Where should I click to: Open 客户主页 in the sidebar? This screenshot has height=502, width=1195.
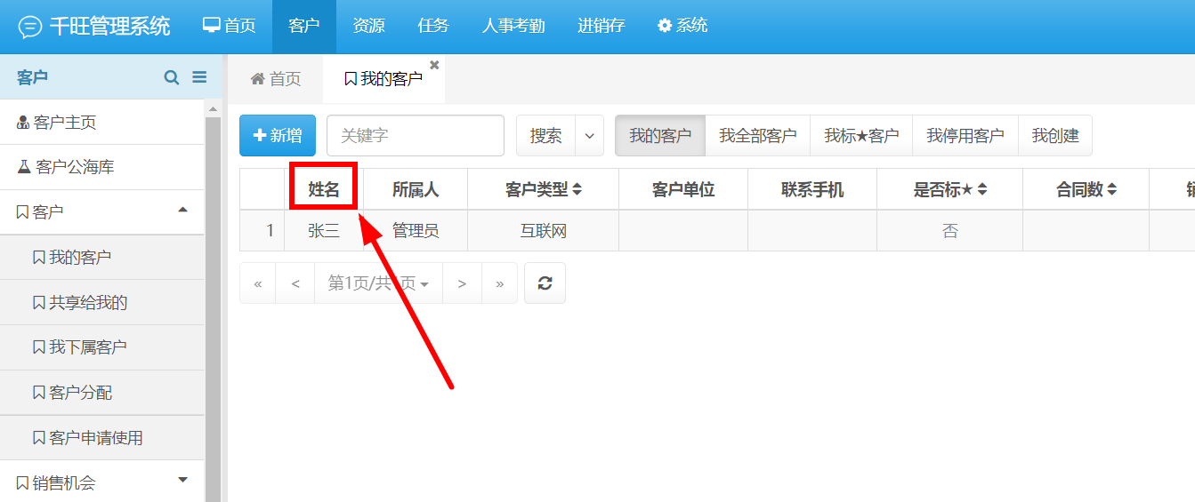point(102,122)
